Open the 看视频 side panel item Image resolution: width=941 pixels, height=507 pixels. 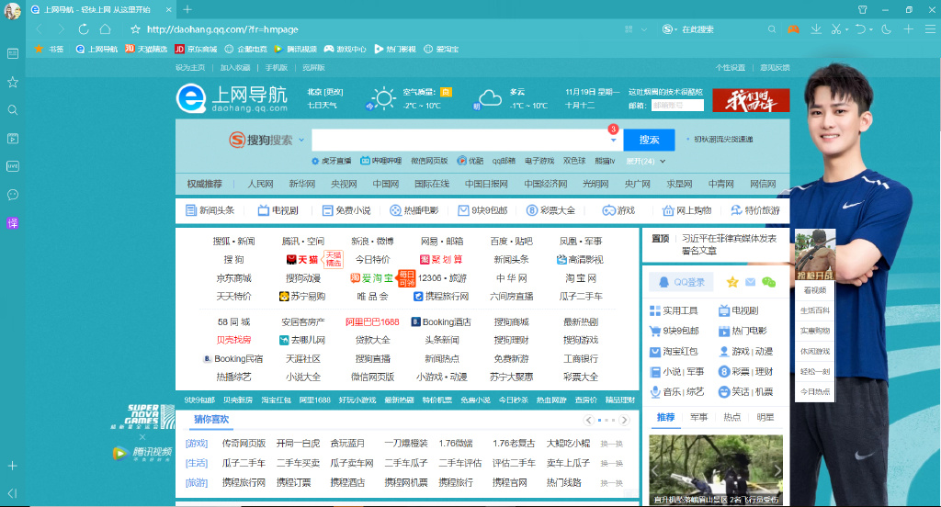coord(815,290)
